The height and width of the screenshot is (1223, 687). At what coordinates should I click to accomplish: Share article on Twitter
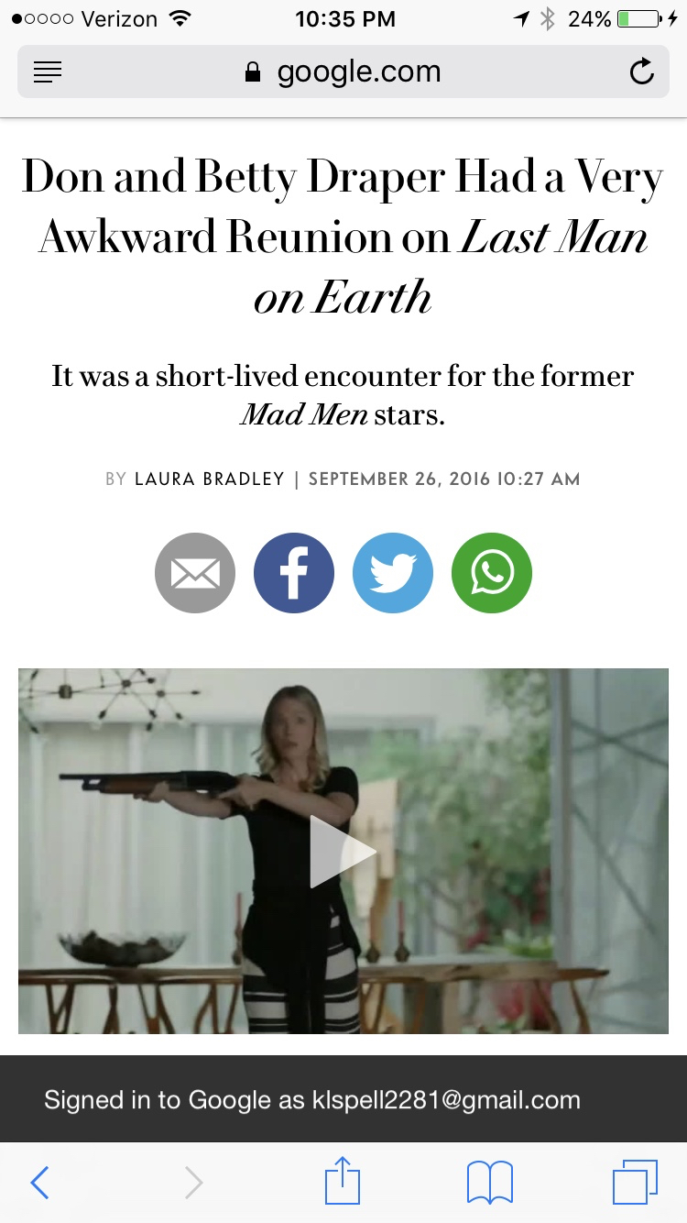point(393,573)
